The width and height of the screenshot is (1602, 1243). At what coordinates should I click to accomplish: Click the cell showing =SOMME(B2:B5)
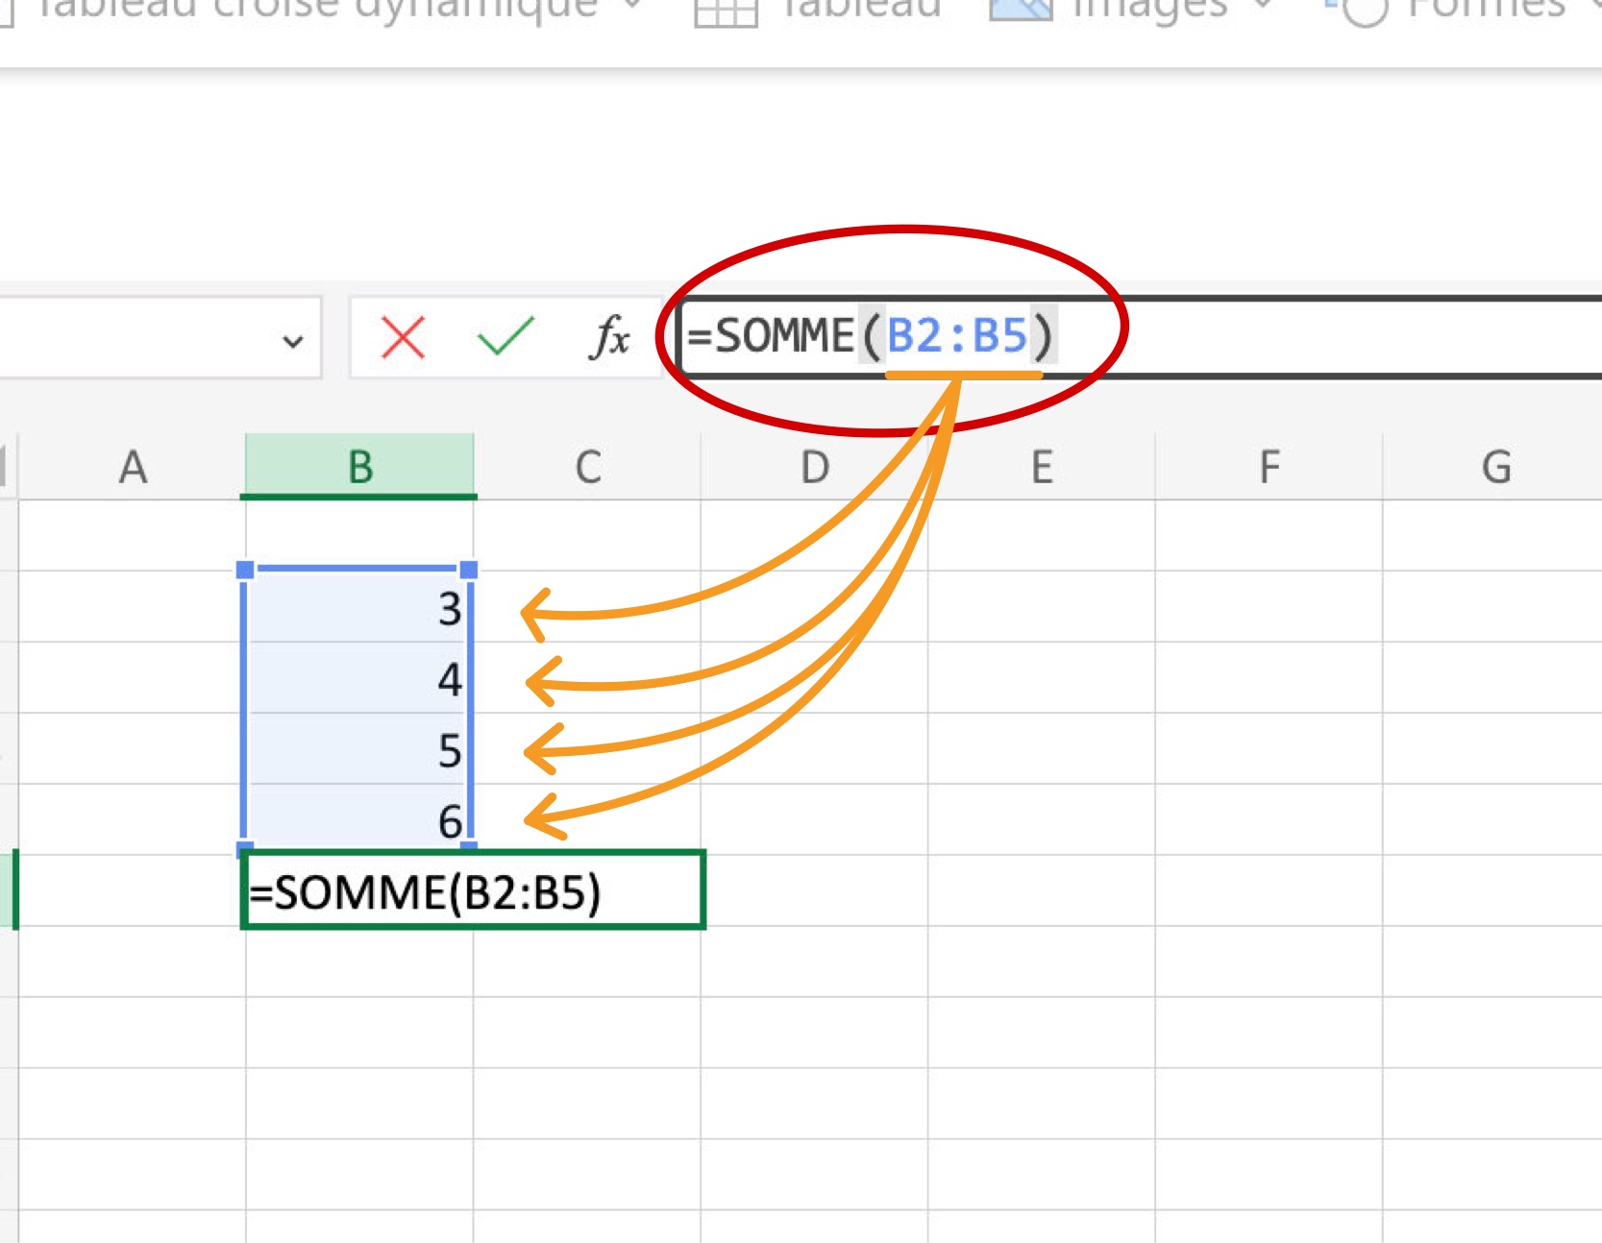(473, 890)
